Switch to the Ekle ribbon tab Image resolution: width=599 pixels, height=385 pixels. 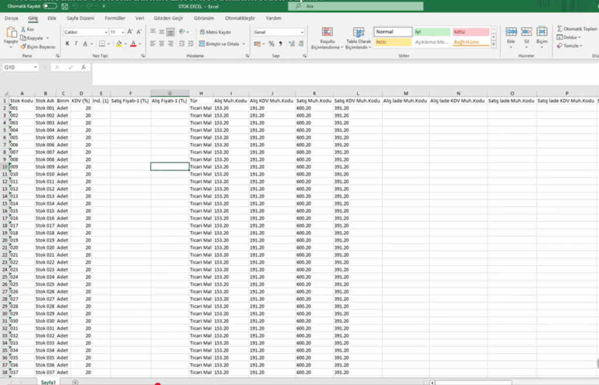[x=52, y=18]
